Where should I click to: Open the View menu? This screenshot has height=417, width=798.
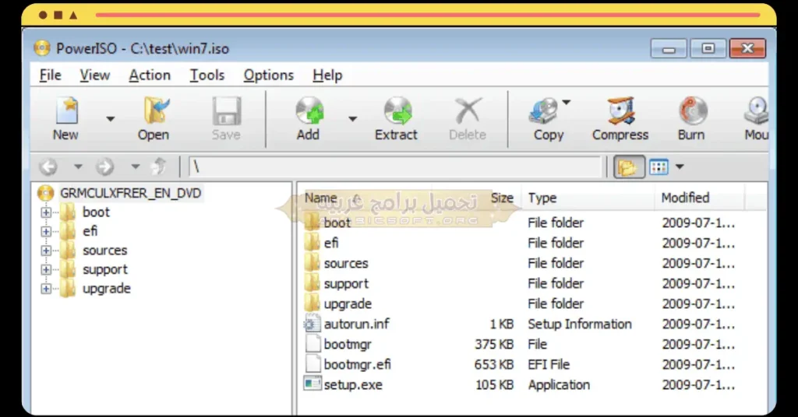pyautogui.click(x=94, y=75)
